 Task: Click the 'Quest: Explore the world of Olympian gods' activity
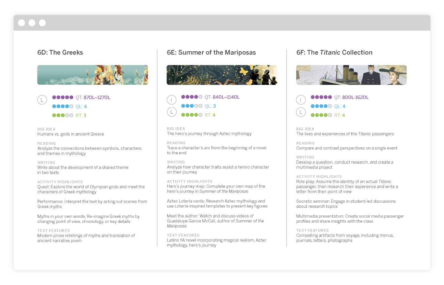point(91,189)
